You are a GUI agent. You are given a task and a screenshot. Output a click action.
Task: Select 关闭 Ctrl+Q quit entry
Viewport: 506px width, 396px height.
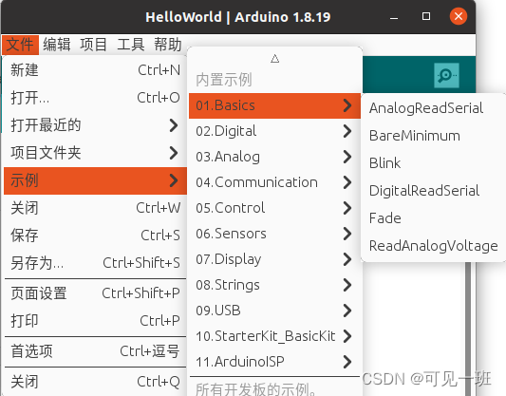point(95,382)
